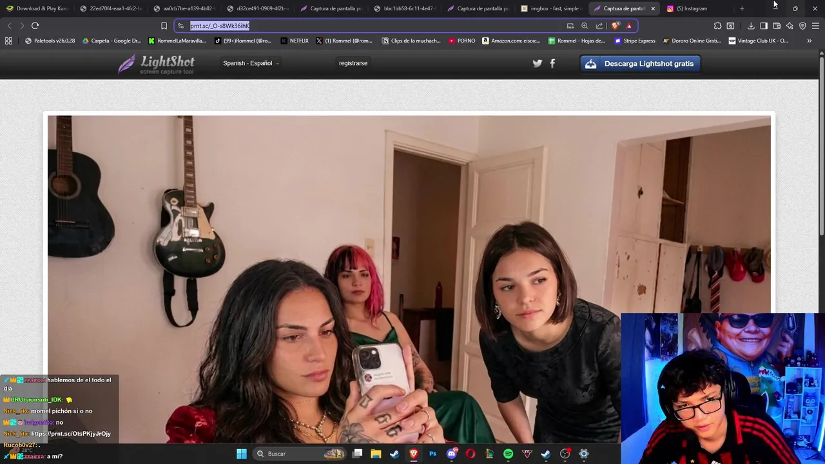Screen dimensions: 825x464
Task: Open the browser hamburger menu
Action: pos(815,26)
